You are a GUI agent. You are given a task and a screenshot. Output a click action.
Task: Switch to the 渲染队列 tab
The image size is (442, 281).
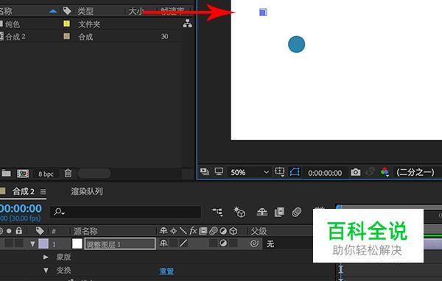(87, 191)
